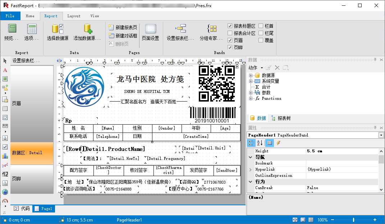Enable Column Footer (栏尾) checkbox

coord(261,33)
